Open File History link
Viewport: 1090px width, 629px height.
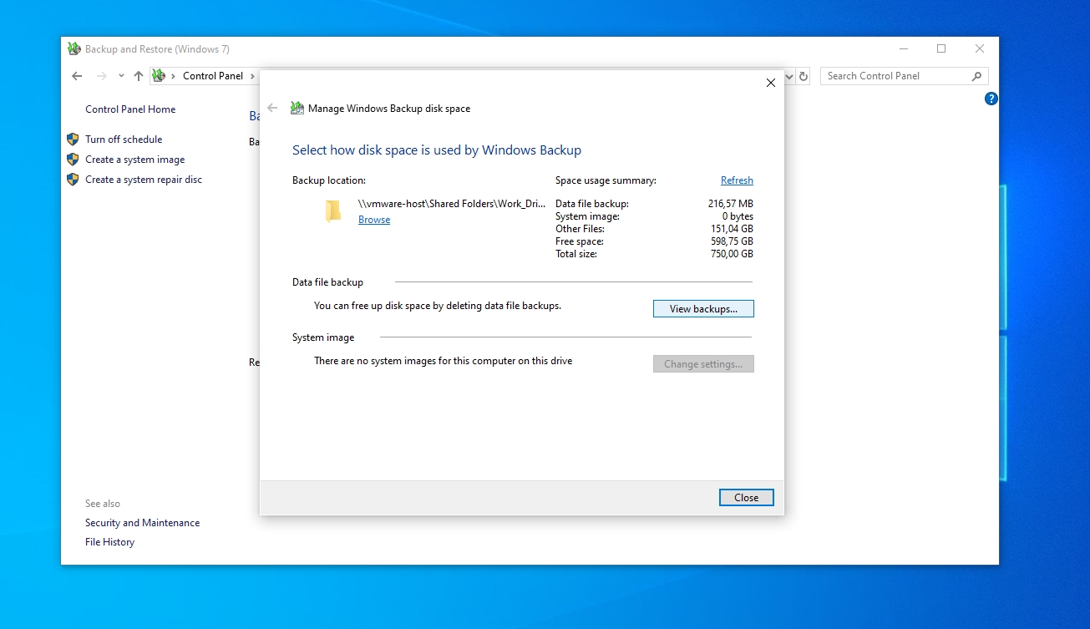coord(109,542)
